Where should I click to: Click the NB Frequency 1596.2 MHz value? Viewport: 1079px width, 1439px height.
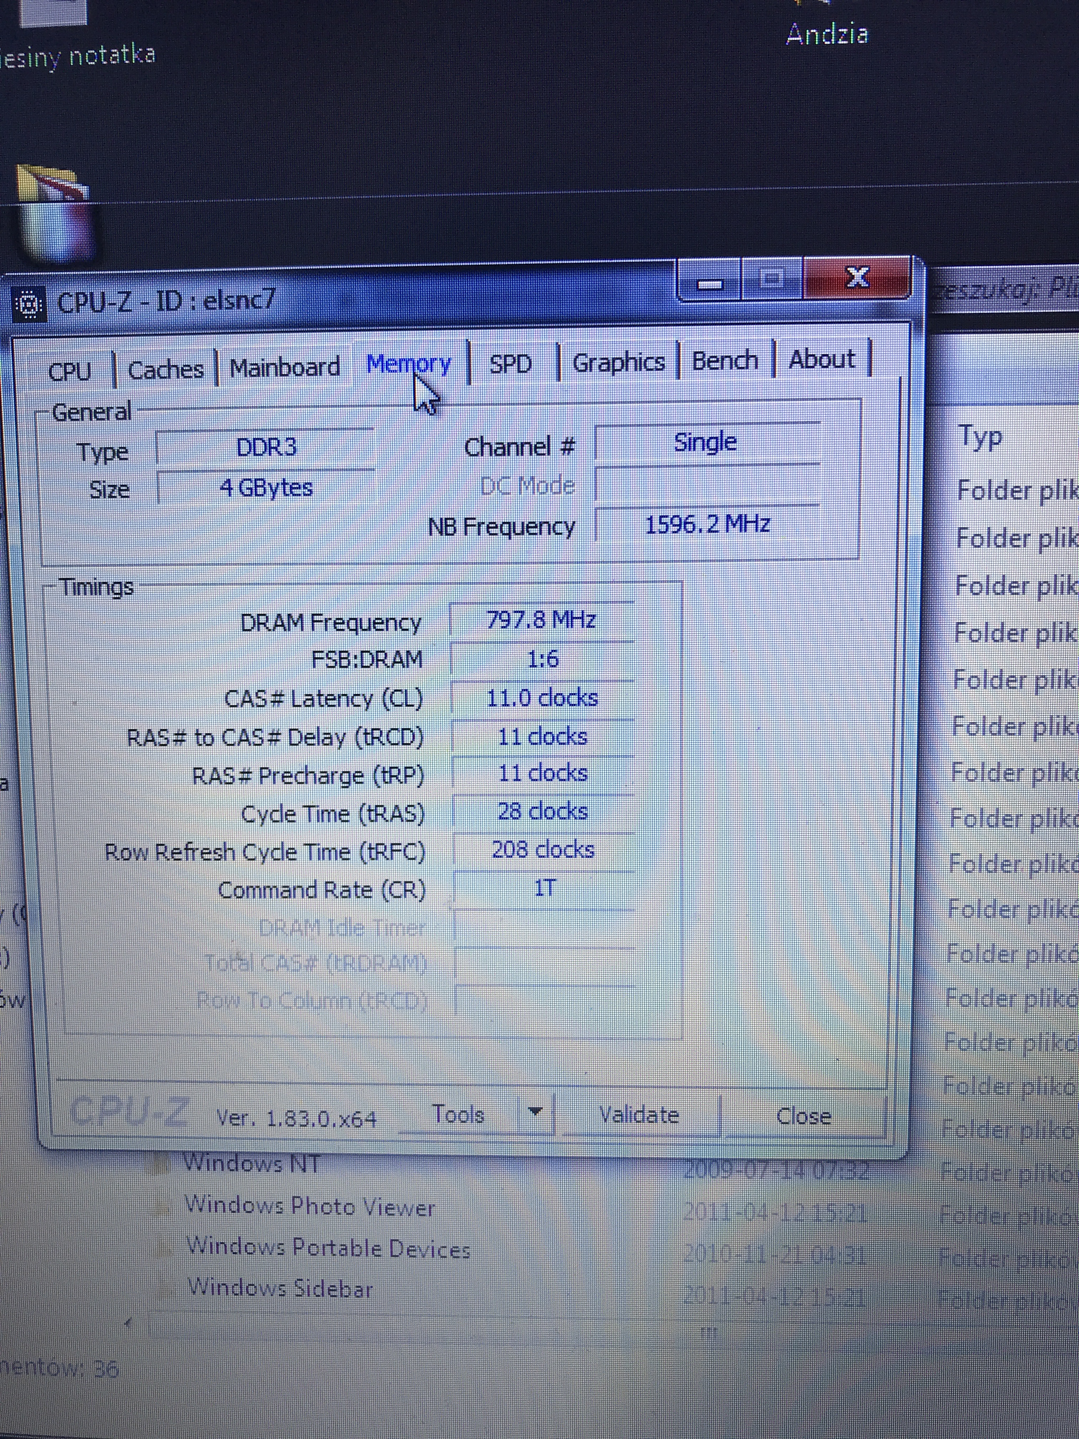[708, 524]
